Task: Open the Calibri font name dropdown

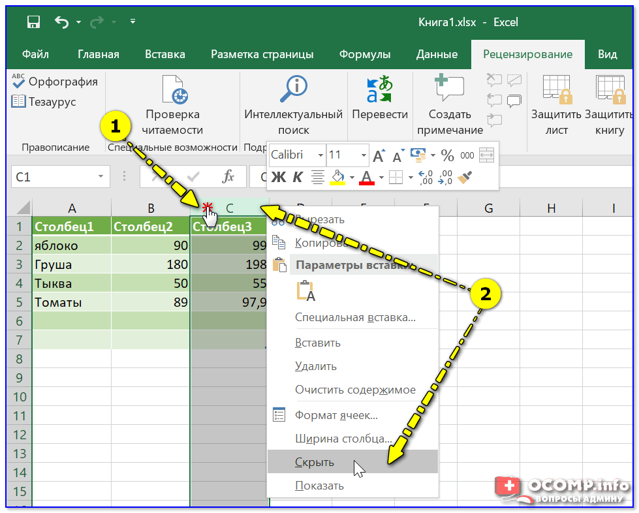Action: click(x=320, y=155)
